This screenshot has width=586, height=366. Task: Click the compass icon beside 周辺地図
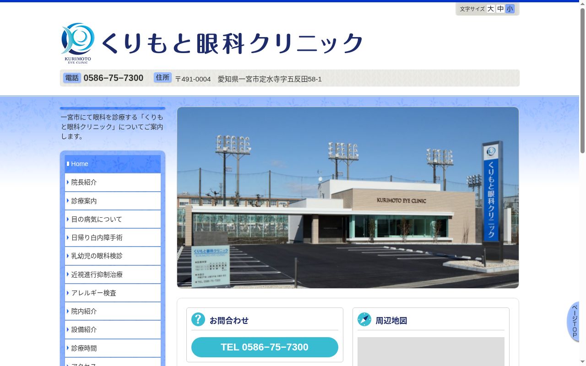(364, 319)
